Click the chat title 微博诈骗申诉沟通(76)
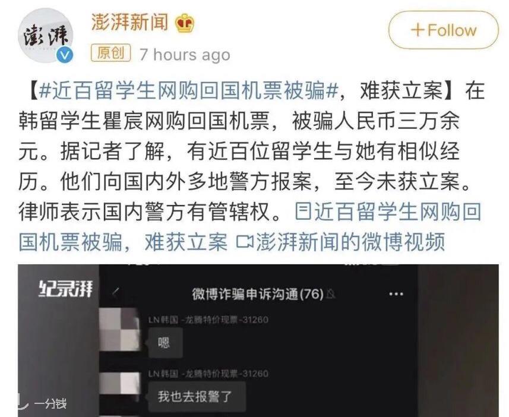509x417 pixels. pyautogui.click(x=258, y=294)
